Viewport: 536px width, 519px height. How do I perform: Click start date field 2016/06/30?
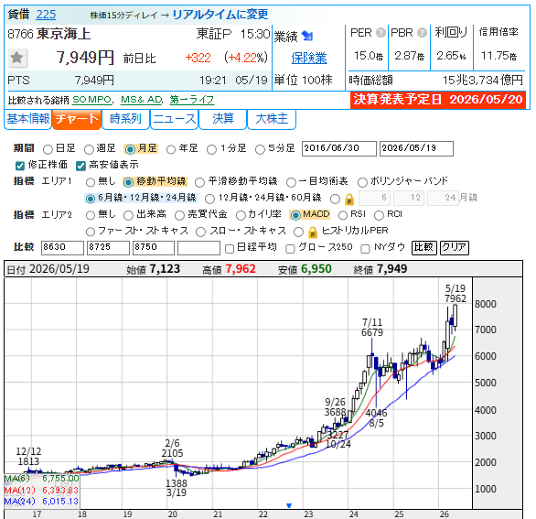[x=338, y=148]
